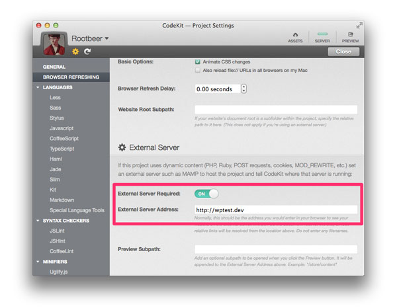This screenshot has width=397, height=308.
Task: Click the Syntax Checkers section header
Action: pos(66,221)
